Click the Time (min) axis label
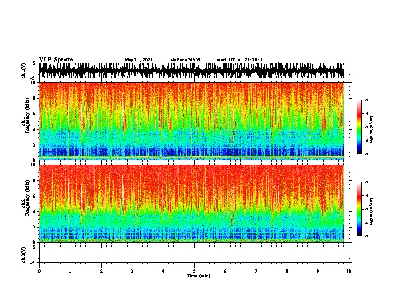The image size is (393, 304). pos(198,276)
